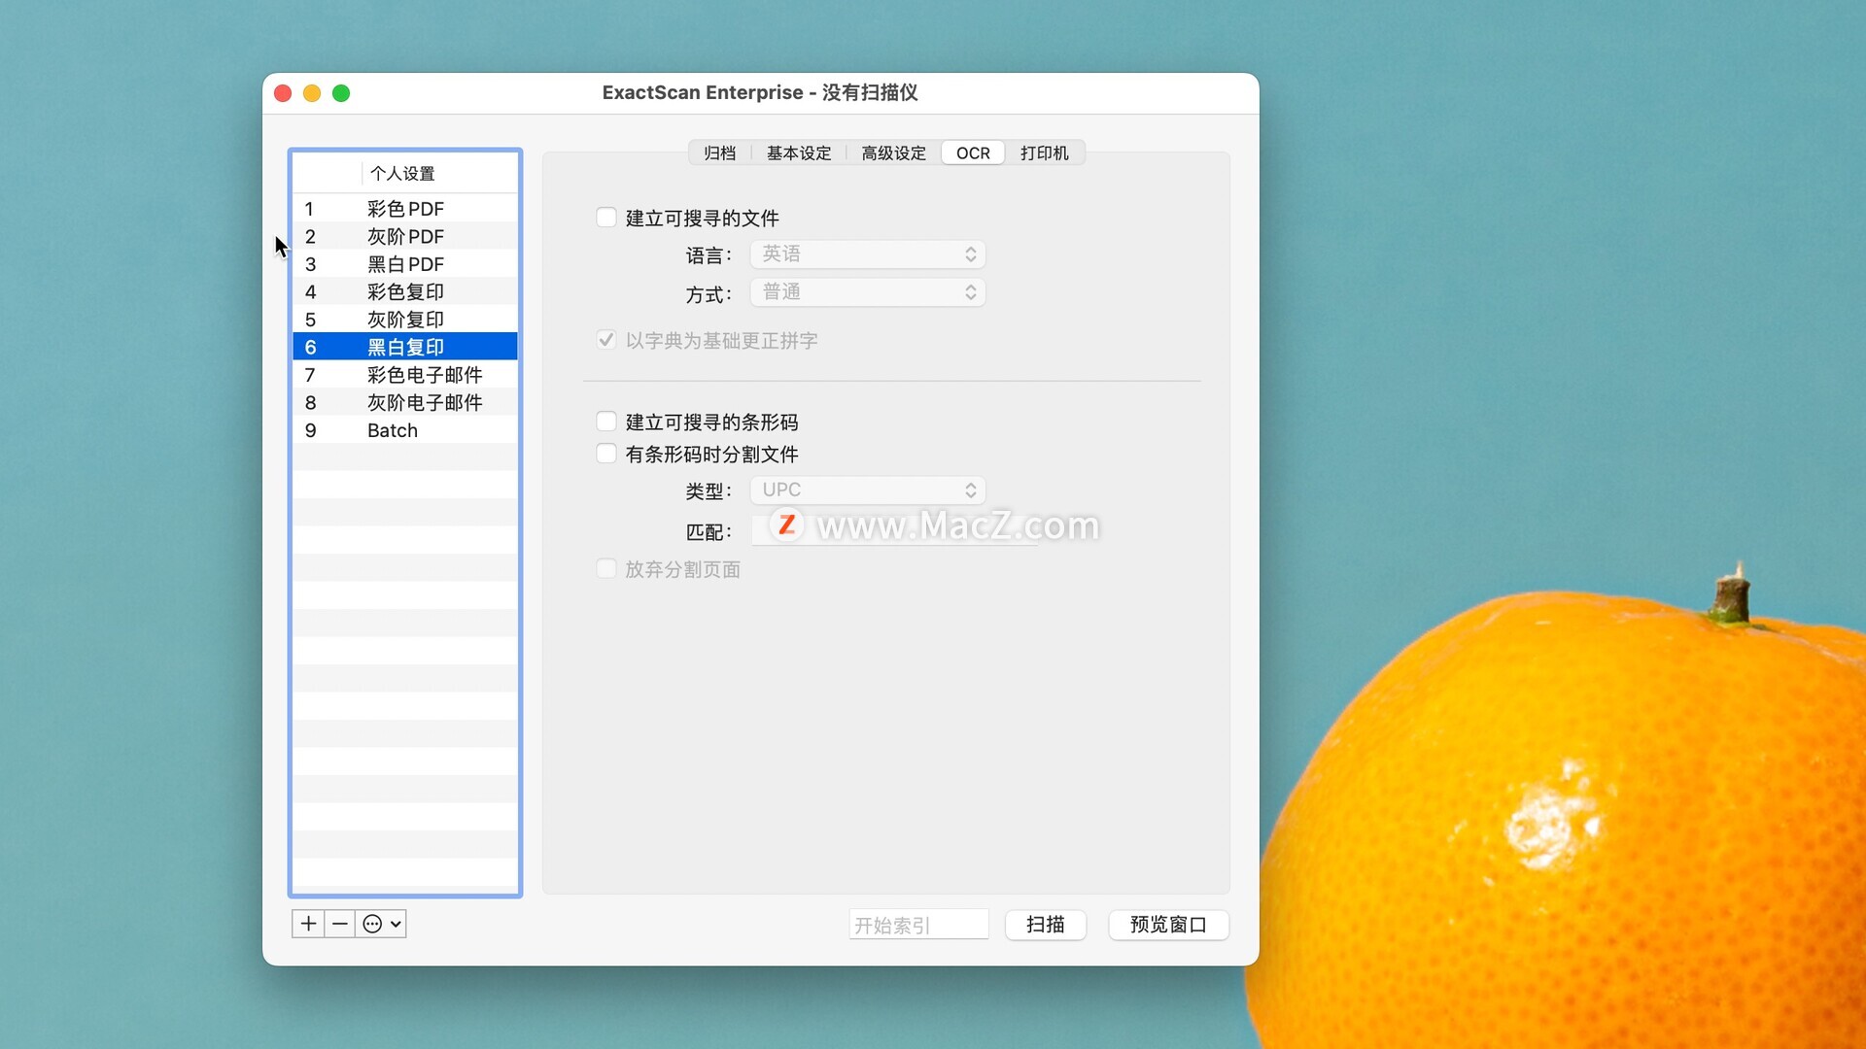Image resolution: width=1866 pixels, height=1049 pixels.
Task: Switch to the 归档 tab
Action: (x=720, y=153)
